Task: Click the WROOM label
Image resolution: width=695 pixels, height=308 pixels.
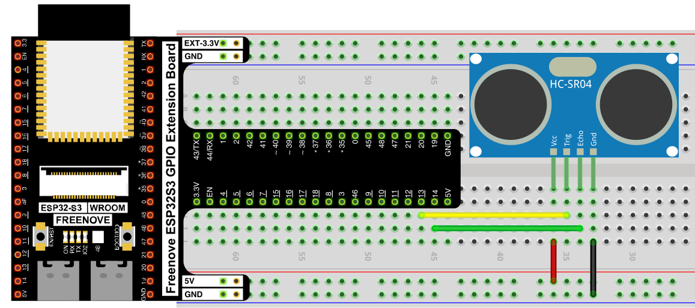Action: [108, 207]
